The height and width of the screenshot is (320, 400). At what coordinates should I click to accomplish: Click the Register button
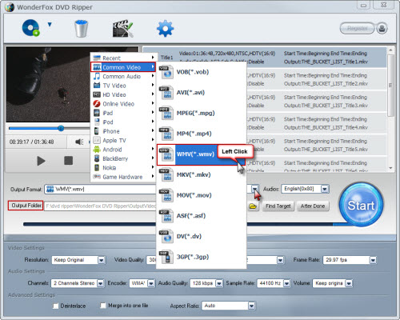pos(357,28)
